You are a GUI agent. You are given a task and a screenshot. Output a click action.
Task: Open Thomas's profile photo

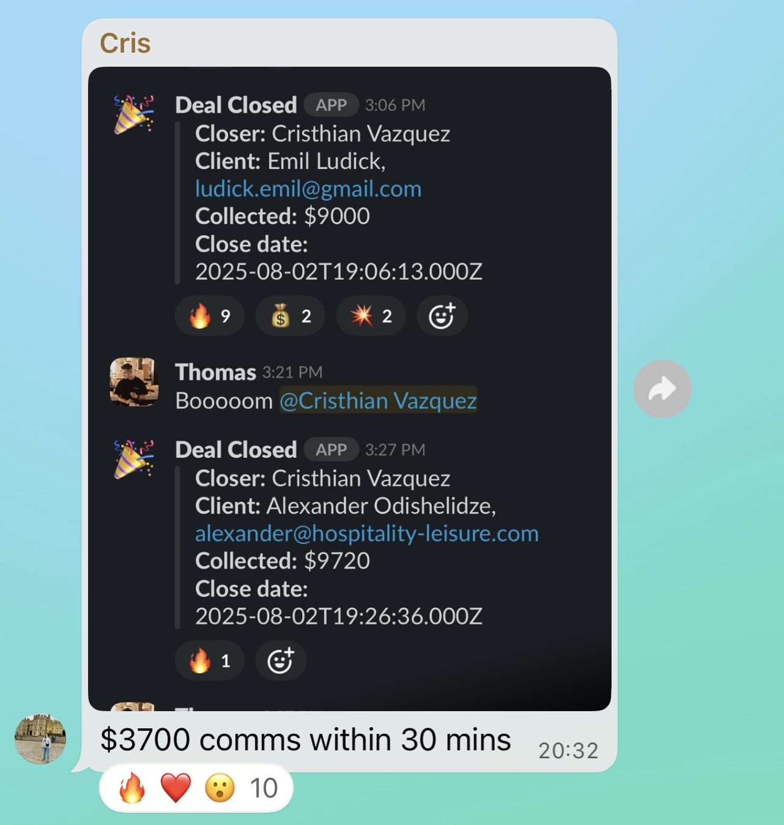(134, 382)
